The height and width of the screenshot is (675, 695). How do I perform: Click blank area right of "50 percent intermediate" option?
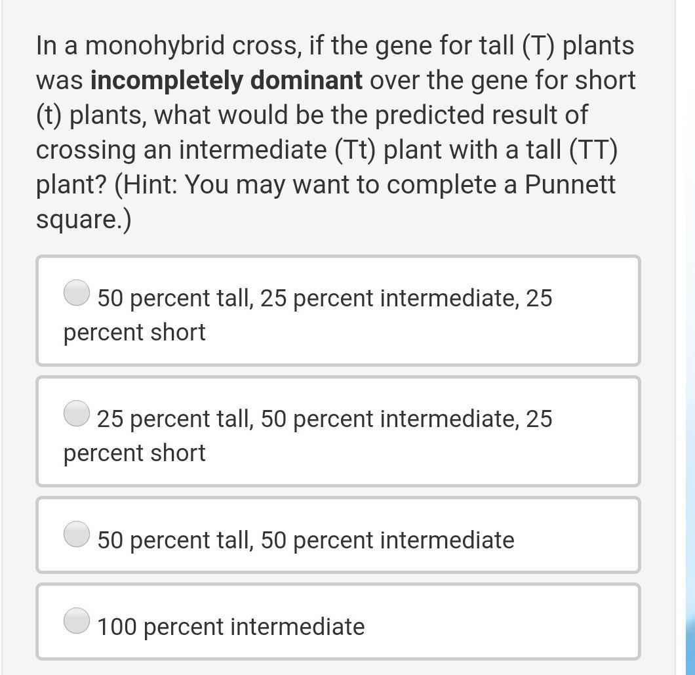[577, 535]
